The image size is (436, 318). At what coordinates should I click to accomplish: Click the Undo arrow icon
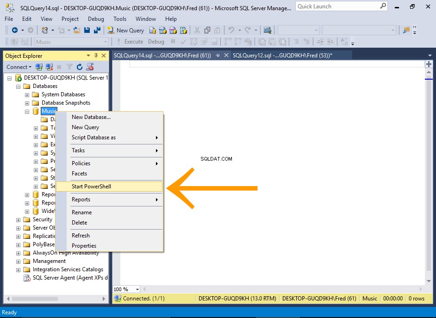pos(231,30)
